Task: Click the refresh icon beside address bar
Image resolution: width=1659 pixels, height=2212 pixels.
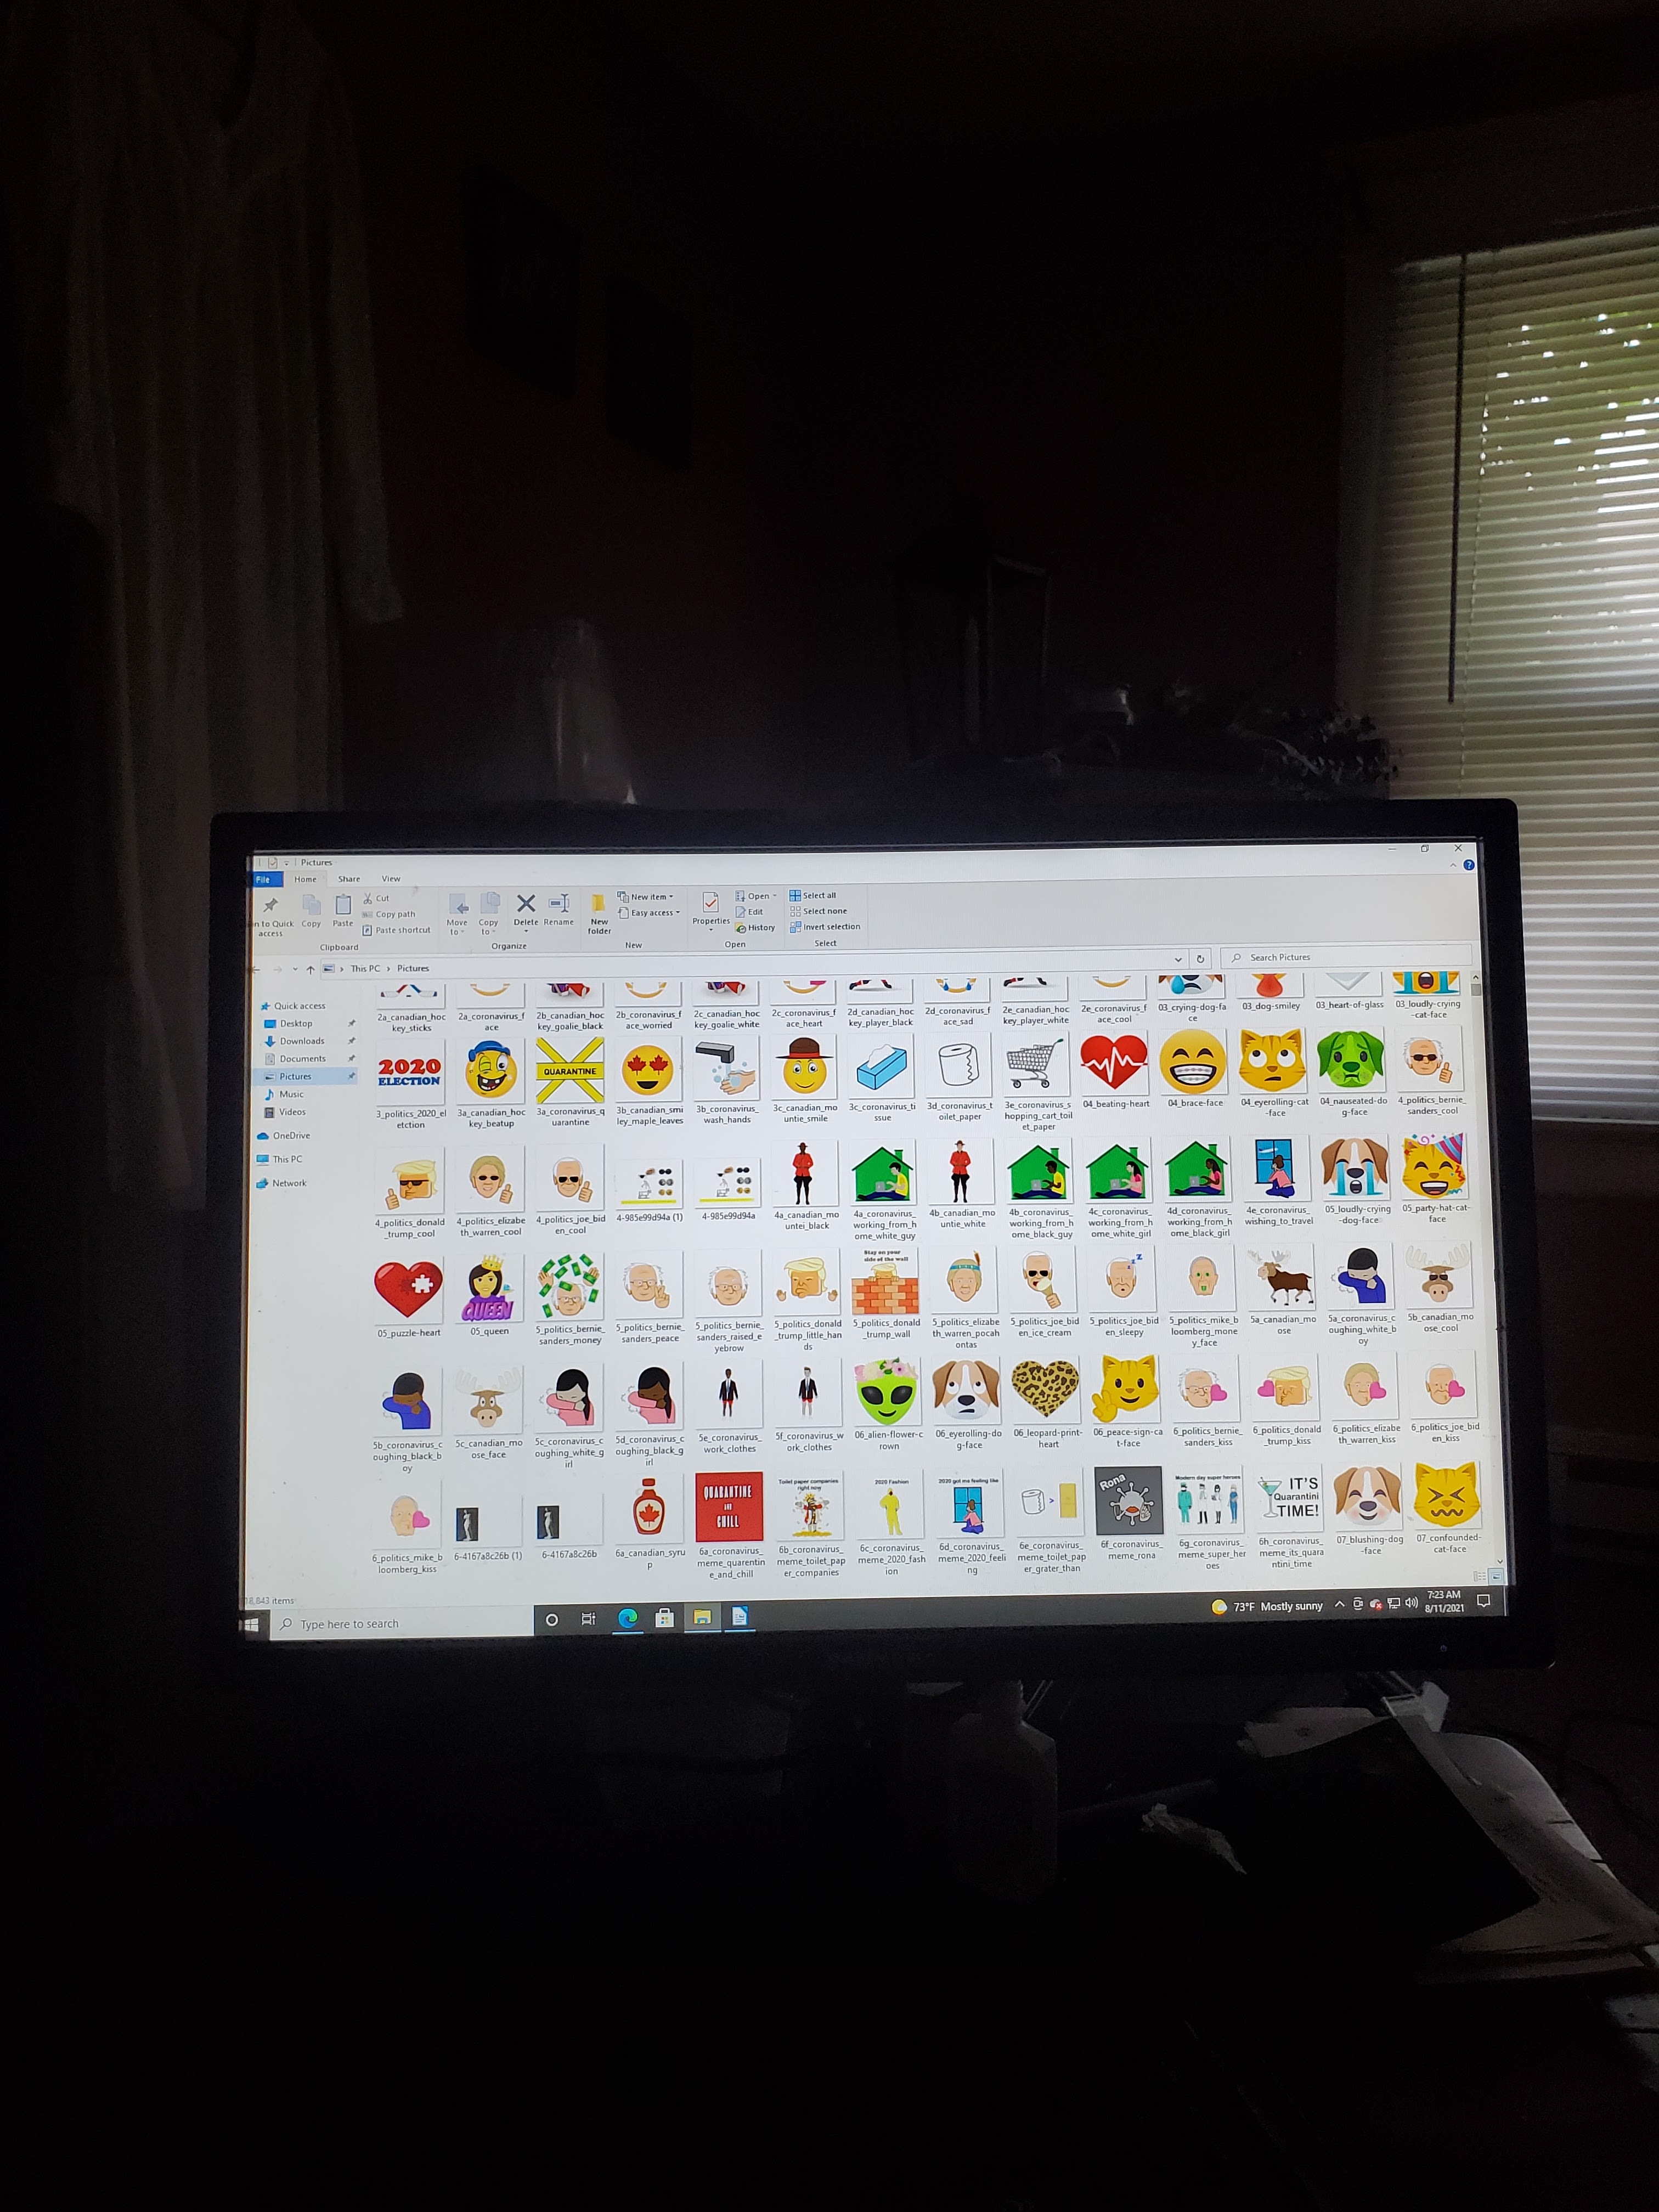Action: tap(1200, 958)
